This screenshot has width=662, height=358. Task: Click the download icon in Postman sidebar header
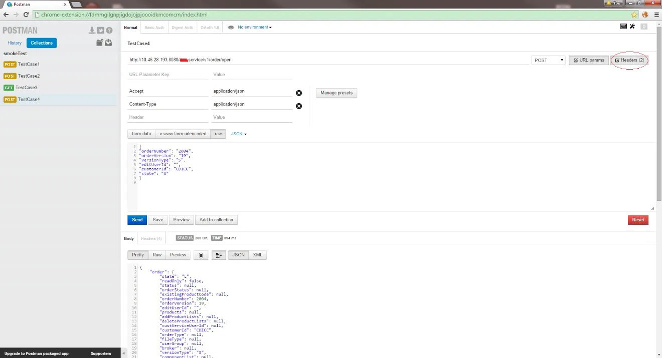pos(92,31)
